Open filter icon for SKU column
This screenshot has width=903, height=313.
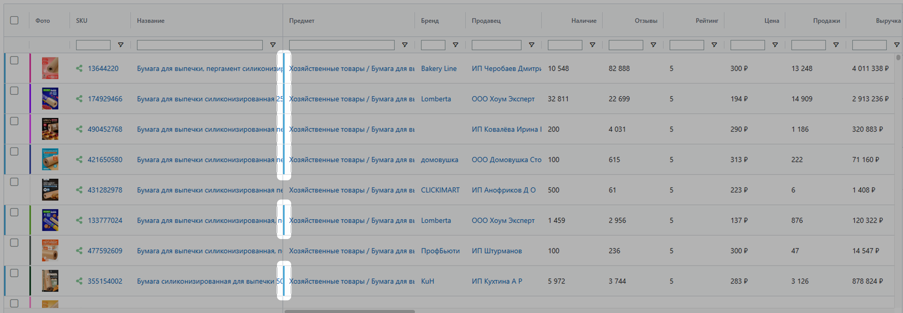click(x=120, y=45)
